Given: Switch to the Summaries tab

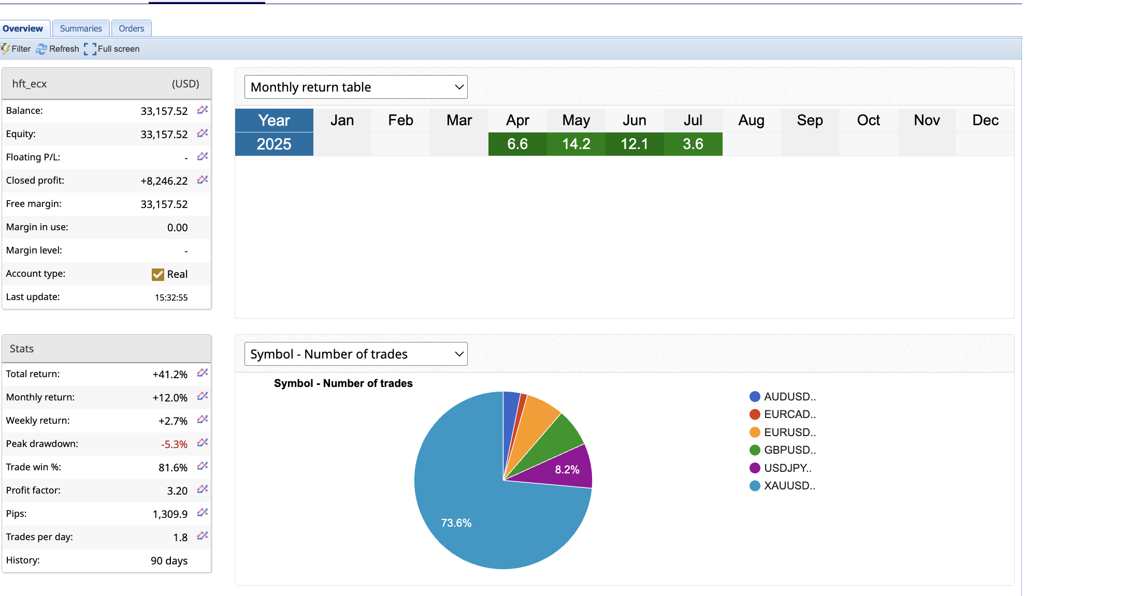Looking at the screenshot, I should pyautogui.click(x=81, y=28).
